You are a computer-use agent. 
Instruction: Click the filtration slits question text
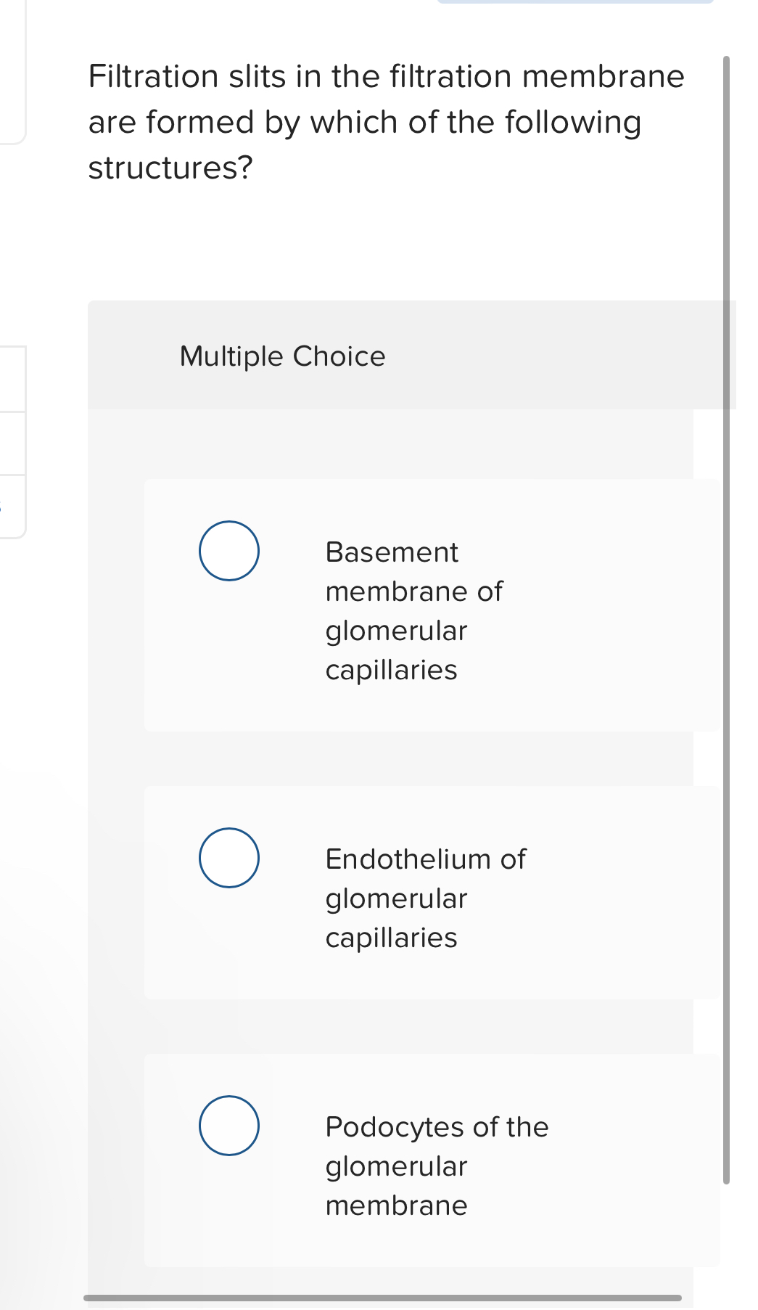coord(386,122)
